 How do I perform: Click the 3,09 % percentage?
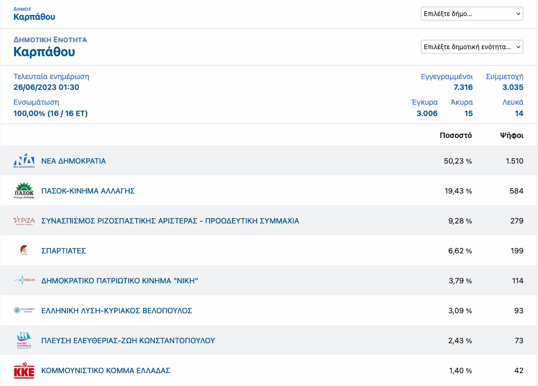460,311
